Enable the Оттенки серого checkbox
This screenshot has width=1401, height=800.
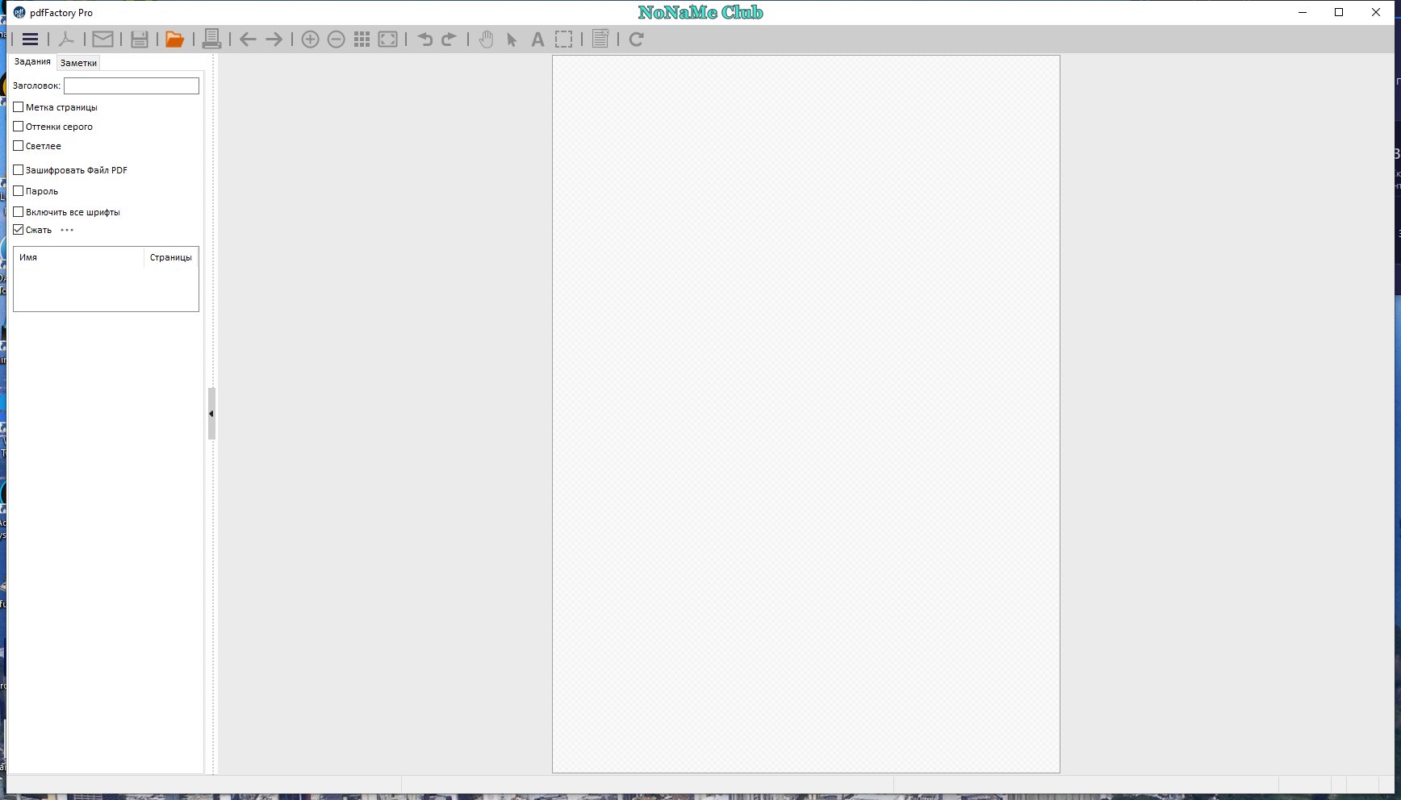tap(19, 127)
